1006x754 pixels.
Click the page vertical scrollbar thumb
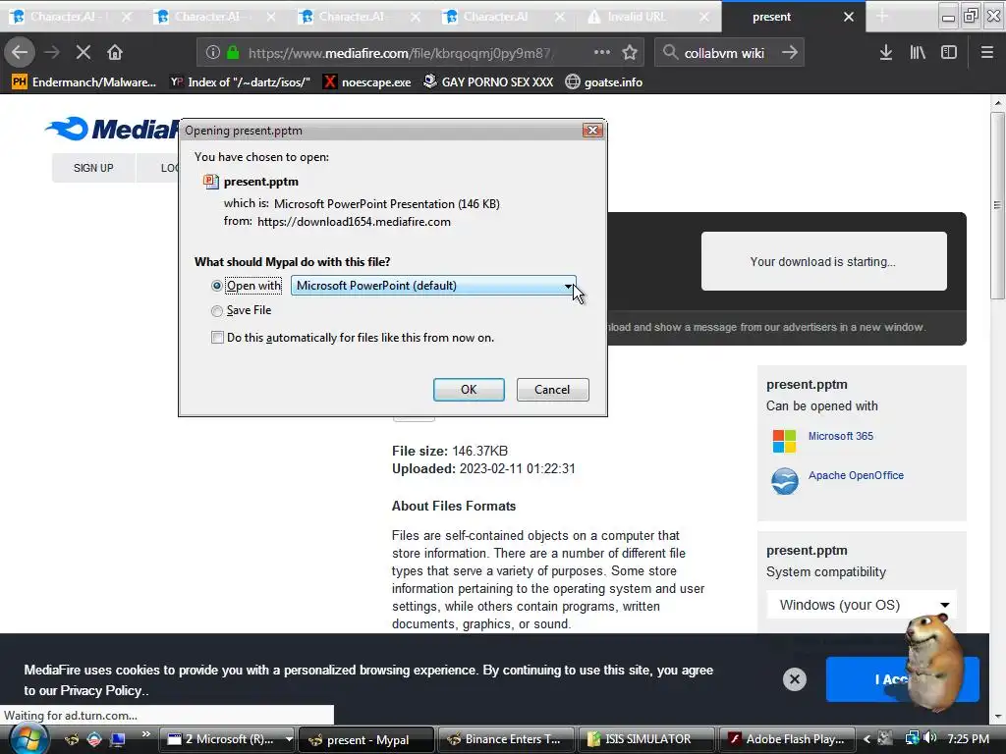(997, 205)
